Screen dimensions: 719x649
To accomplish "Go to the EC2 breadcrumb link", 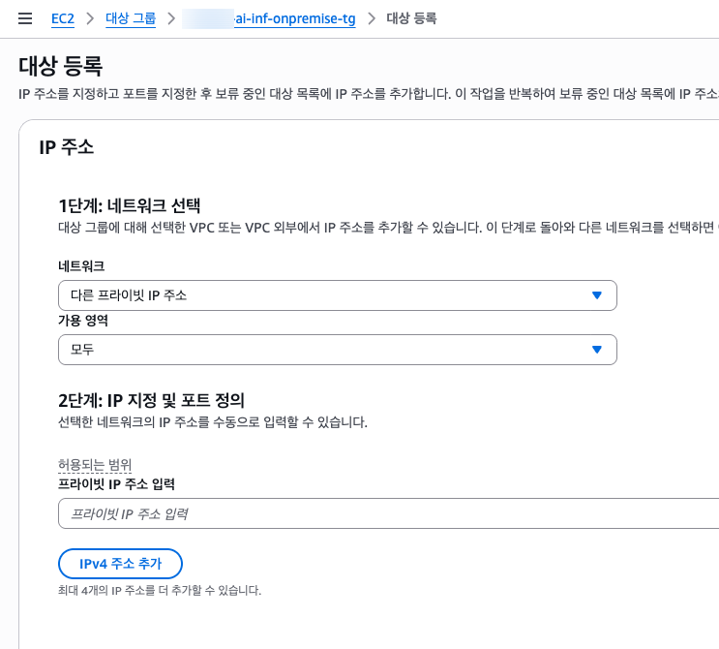I will click(63, 18).
